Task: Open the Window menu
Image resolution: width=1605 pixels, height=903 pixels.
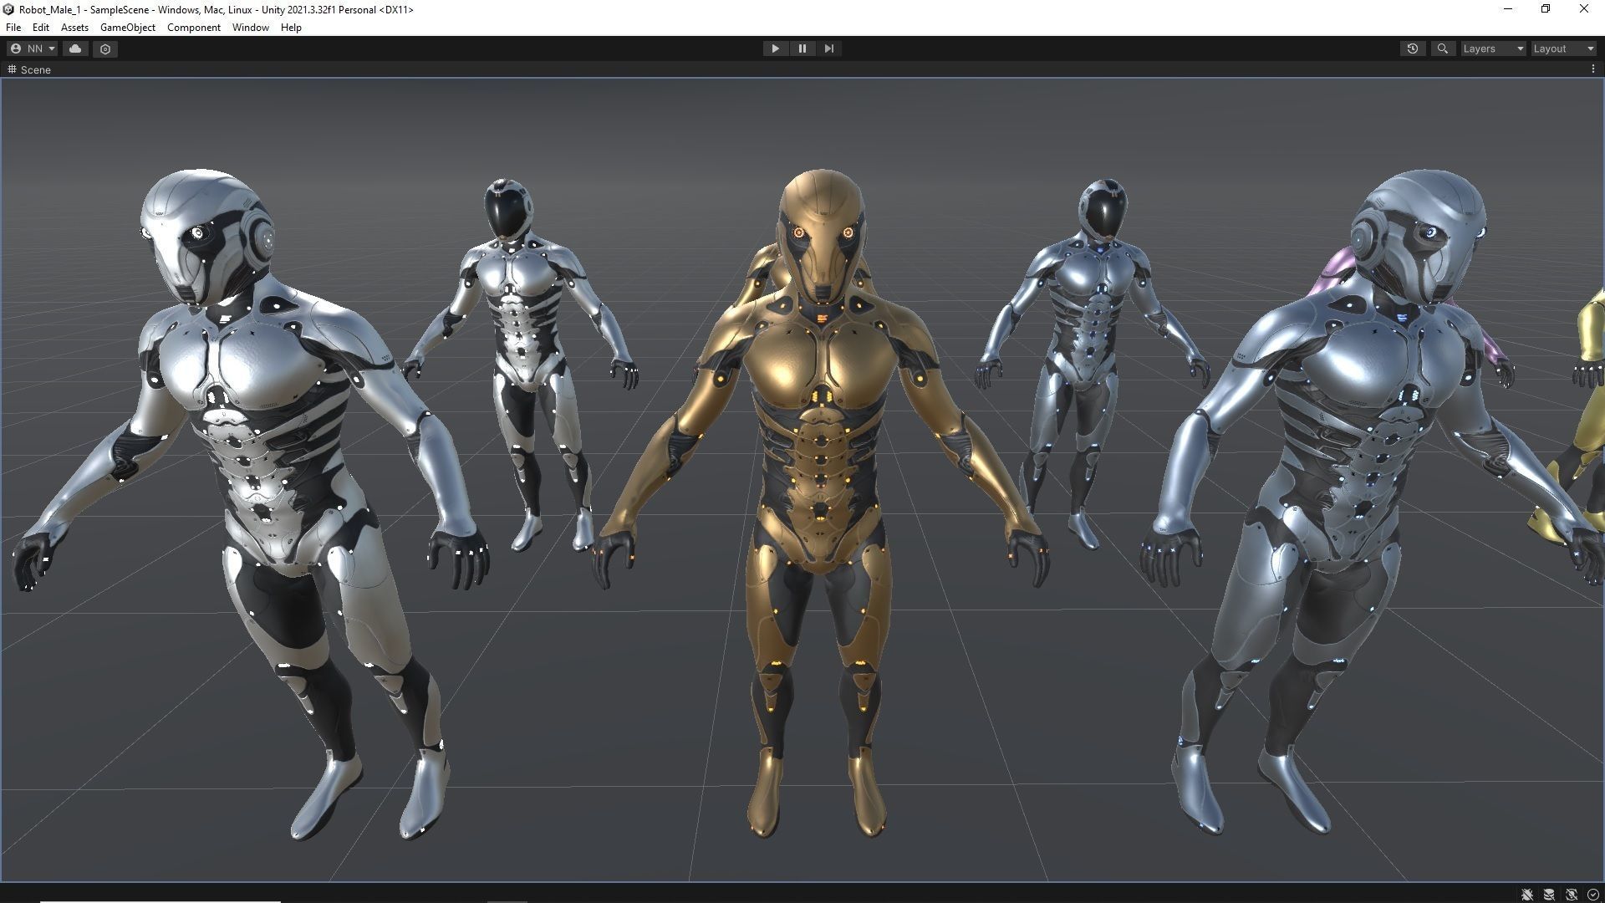Action: tap(250, 28)
